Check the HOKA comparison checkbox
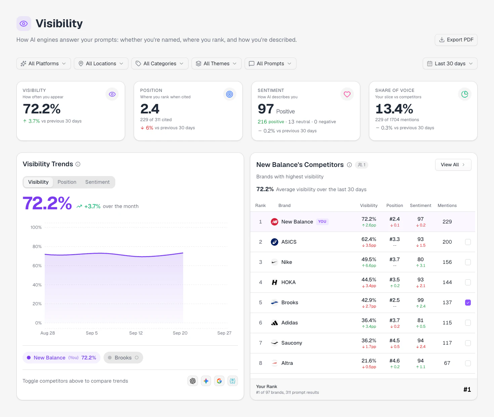Viewport: 494px width, 417px height. [468, 282]
